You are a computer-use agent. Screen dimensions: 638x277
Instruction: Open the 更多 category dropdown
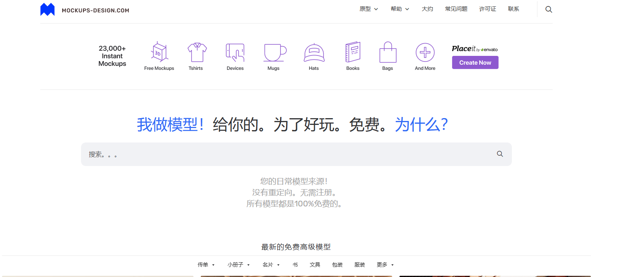(x=385, y=265)
